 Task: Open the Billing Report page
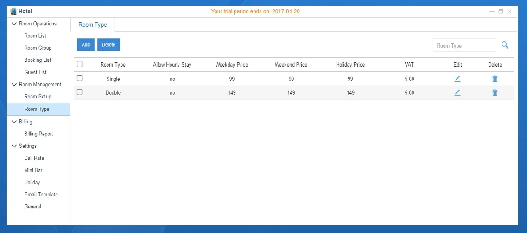pos(38,134)
